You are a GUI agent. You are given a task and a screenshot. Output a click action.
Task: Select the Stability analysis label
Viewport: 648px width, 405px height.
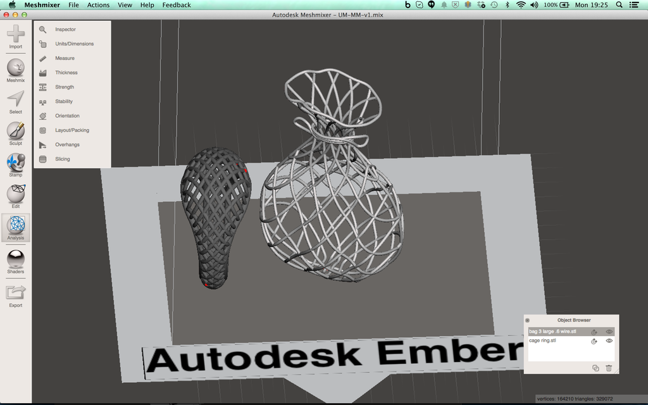click(x=64, y=102)
